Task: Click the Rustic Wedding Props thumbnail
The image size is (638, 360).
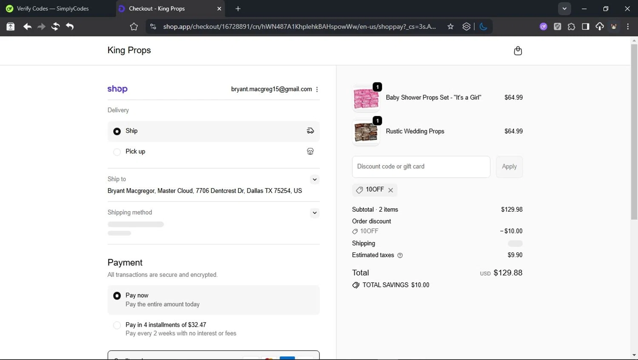Action: (366, 132)
